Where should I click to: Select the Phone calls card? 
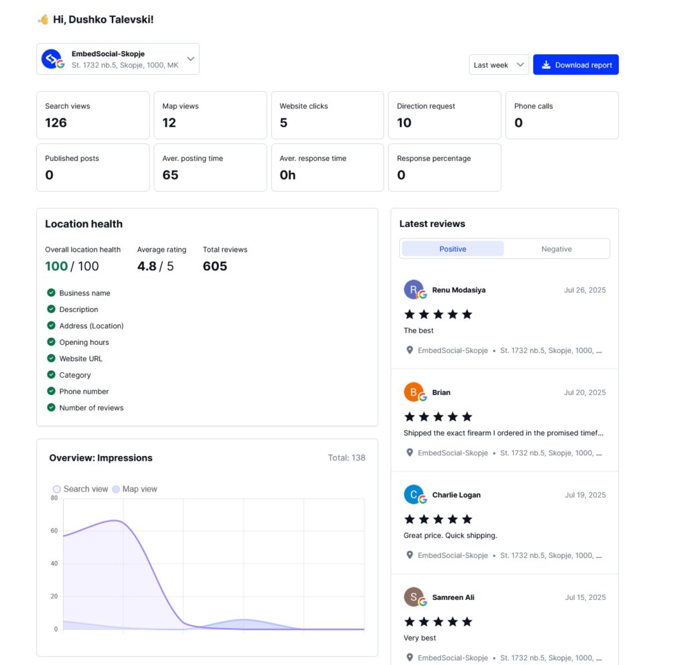pyautogui.click(x=562, y=115)
